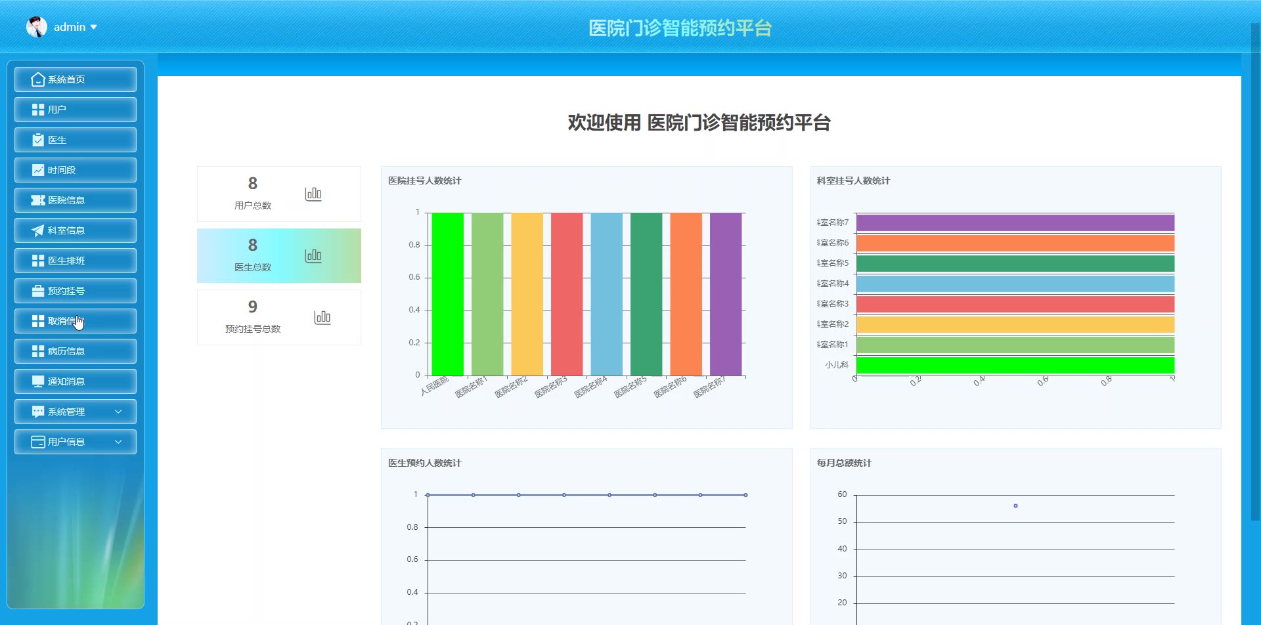Click the bar chart icon in 预约挂号总数 card
1261x625 pixels.
click(322, 317)
